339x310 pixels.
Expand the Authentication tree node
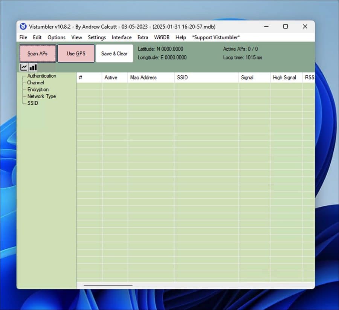tap(42, 76)
